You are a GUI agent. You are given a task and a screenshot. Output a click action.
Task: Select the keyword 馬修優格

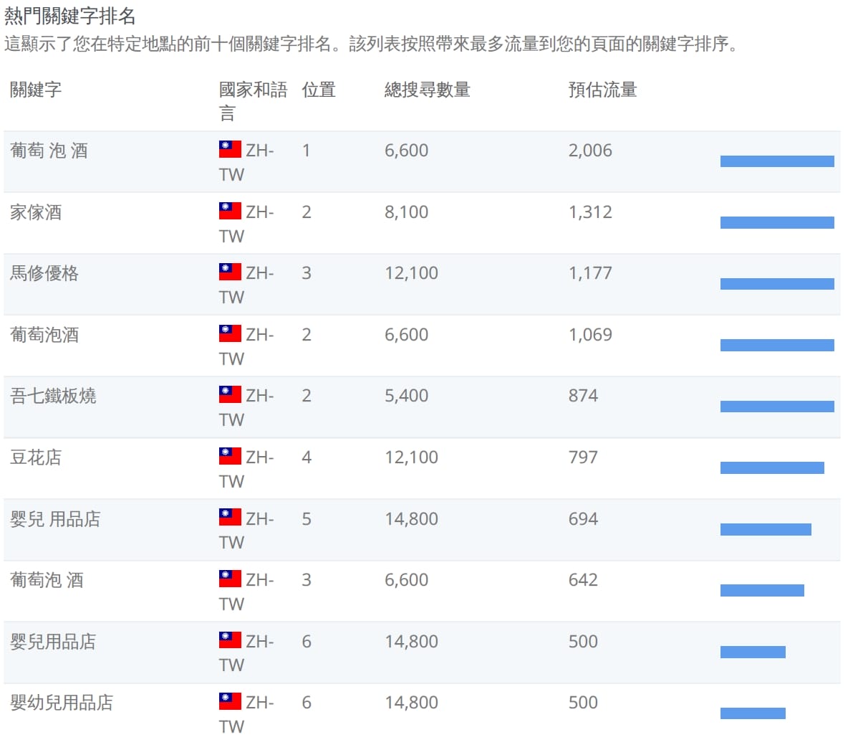(x=44, y=273)
